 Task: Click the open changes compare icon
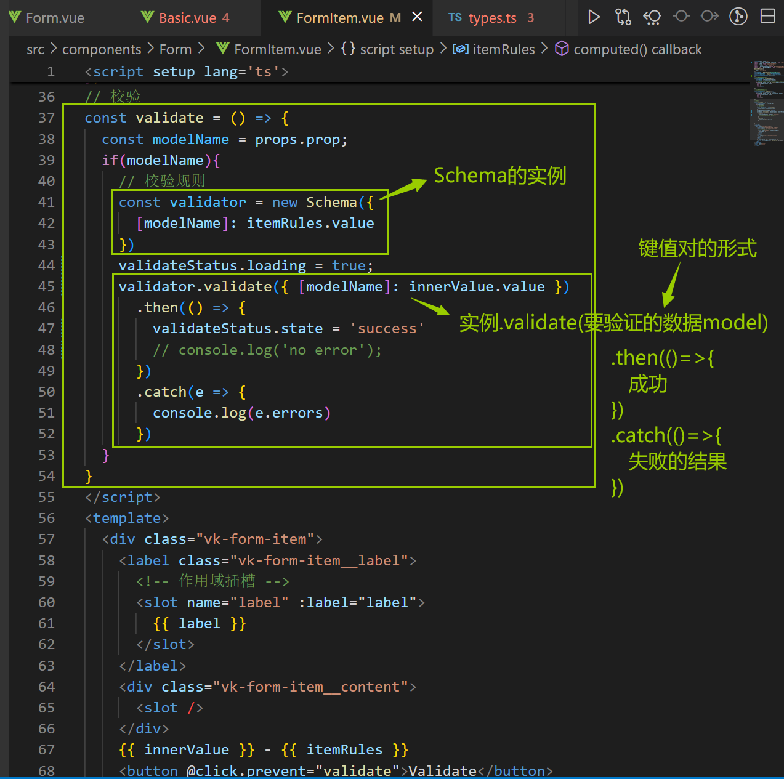coord(623,17)
